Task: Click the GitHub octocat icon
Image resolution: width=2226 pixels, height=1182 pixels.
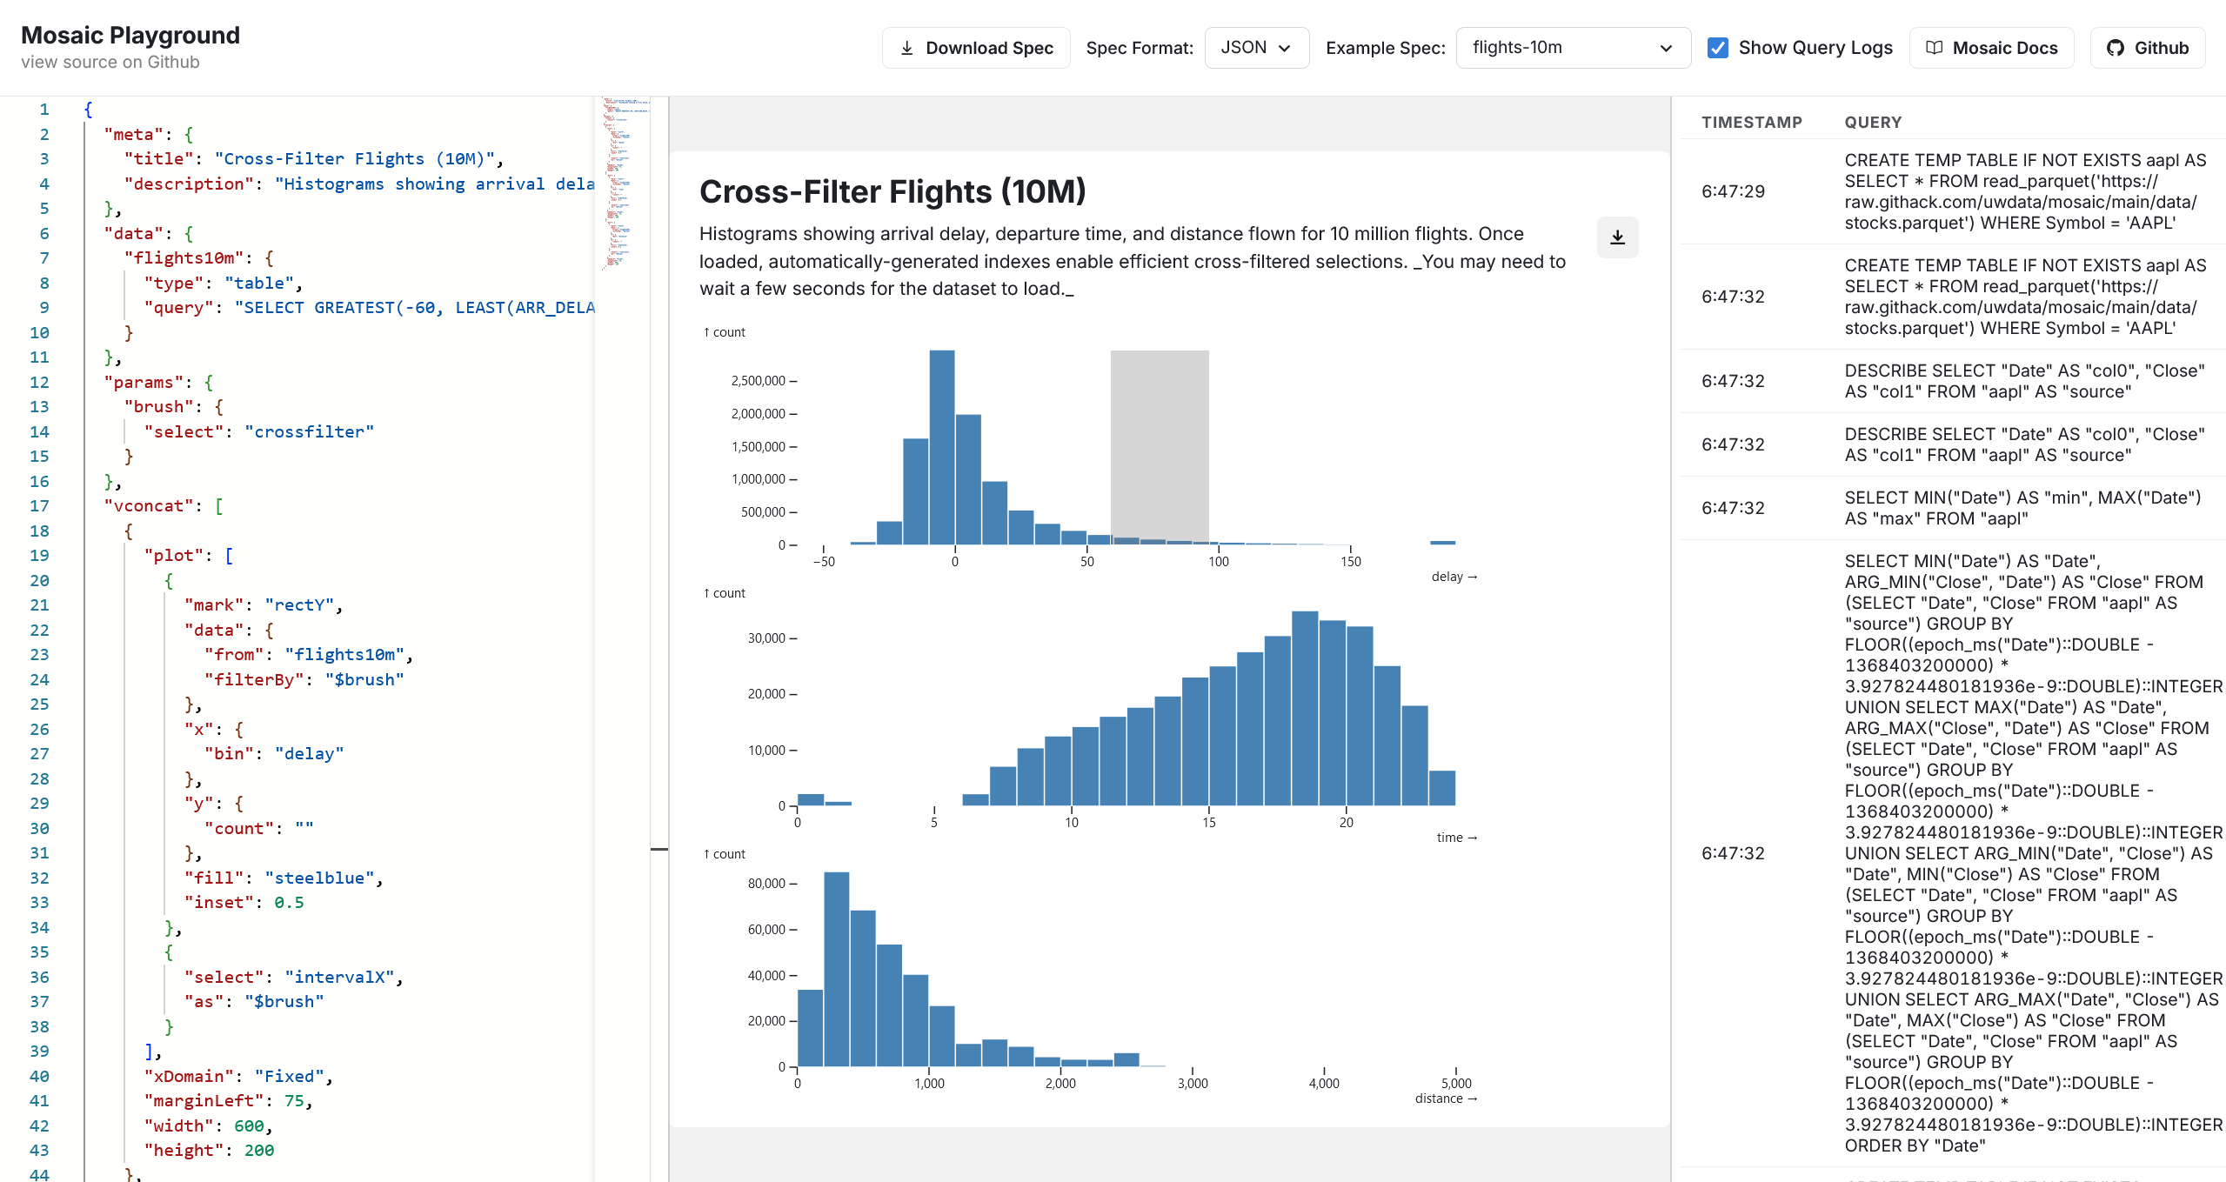Action: point(2116,48)
